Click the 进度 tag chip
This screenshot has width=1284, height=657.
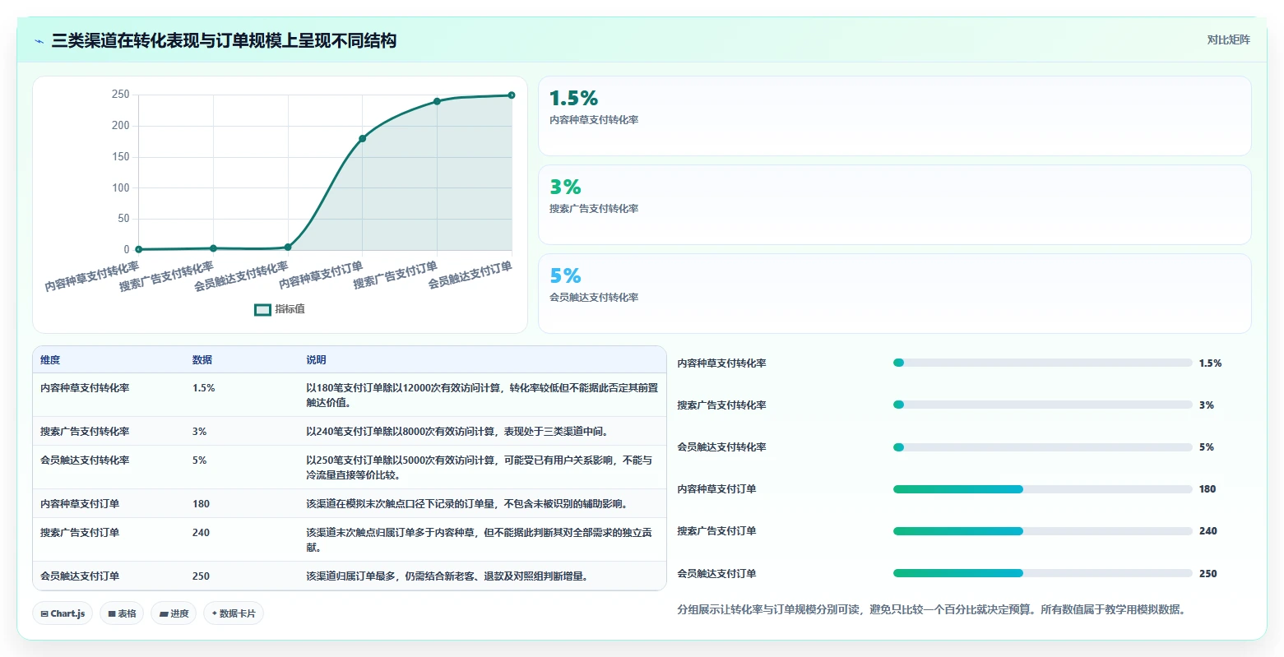(x=174, y=613)
